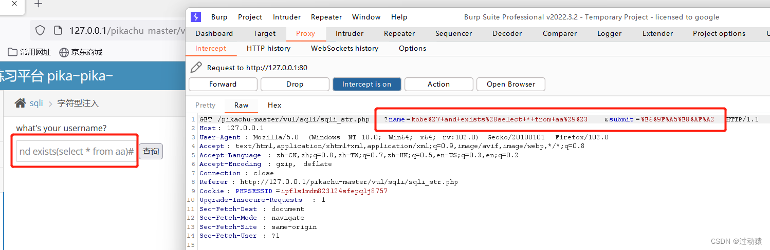Click the page info document icon in address bar
770x250 pixels.
(x=59, y=30)
